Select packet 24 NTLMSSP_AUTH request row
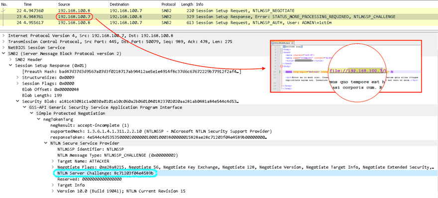Image resolution: width=438 pixels, height=198 pixels. tap(219, 22)
